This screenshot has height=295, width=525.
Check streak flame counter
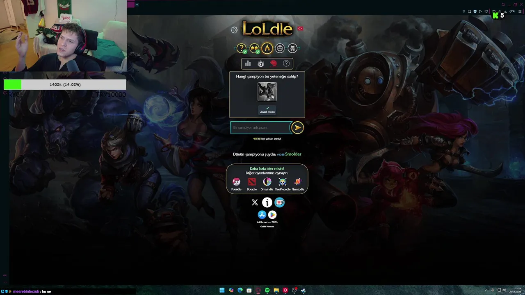tap(260, 64)
